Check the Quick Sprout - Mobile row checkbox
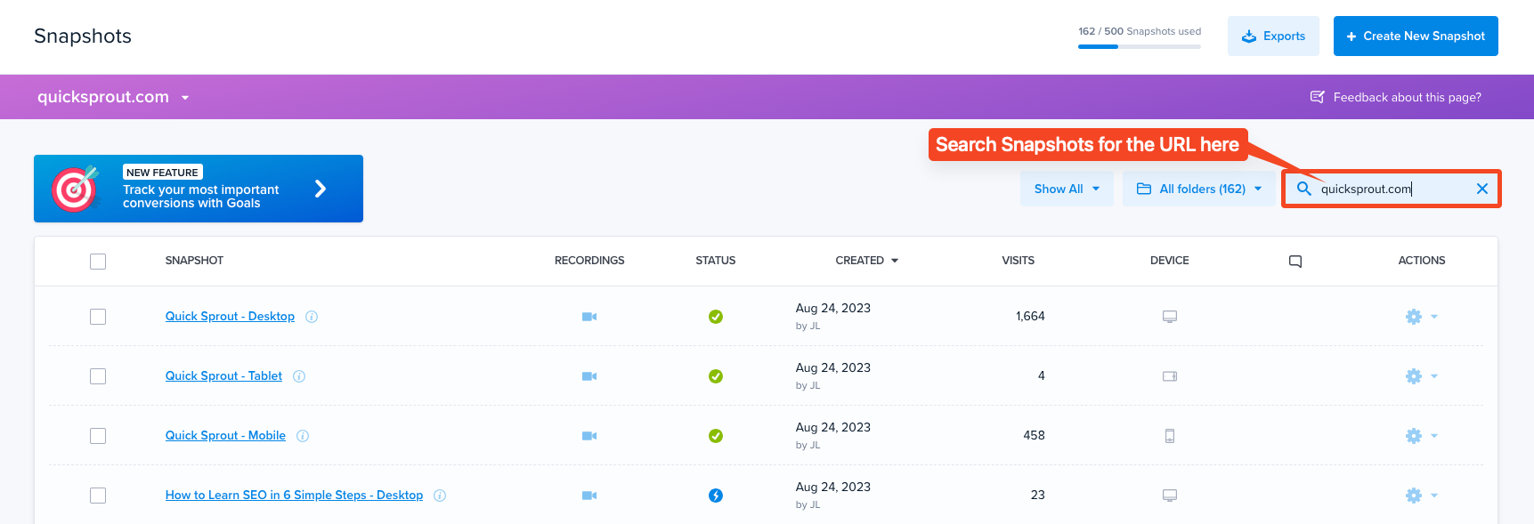 pos(98,436)
